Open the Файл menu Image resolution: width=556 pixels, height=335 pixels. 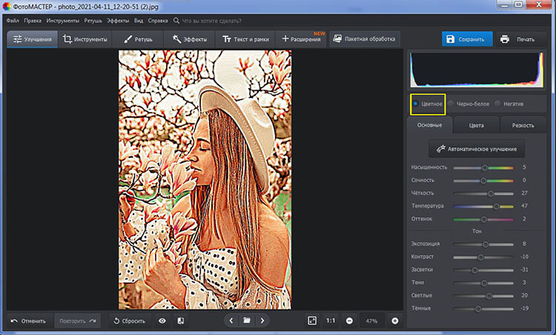(13, 21)
